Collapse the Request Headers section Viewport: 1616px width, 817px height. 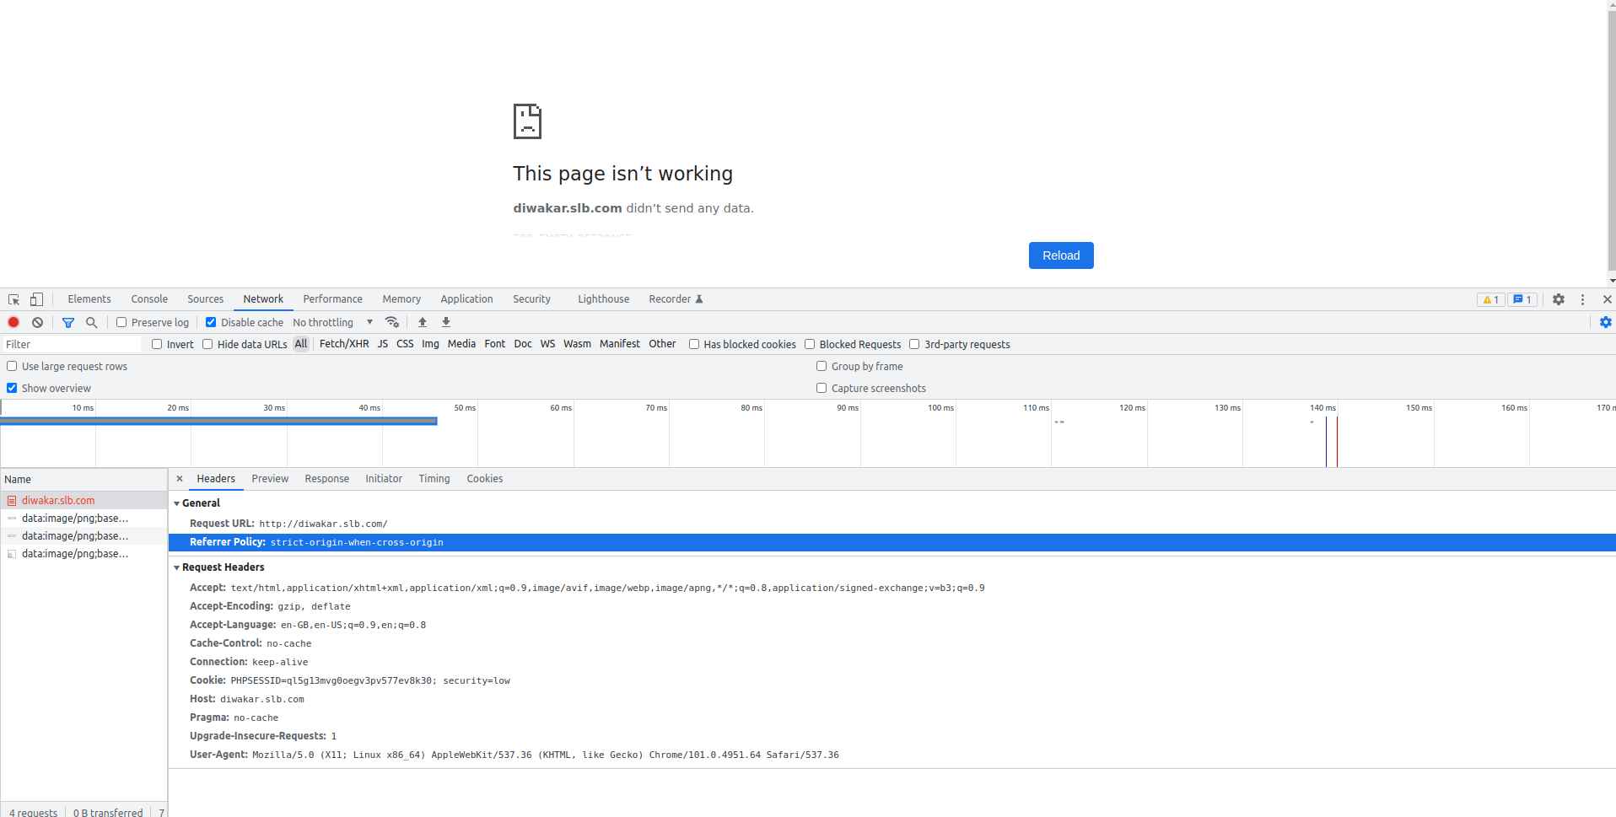point(177,567)
